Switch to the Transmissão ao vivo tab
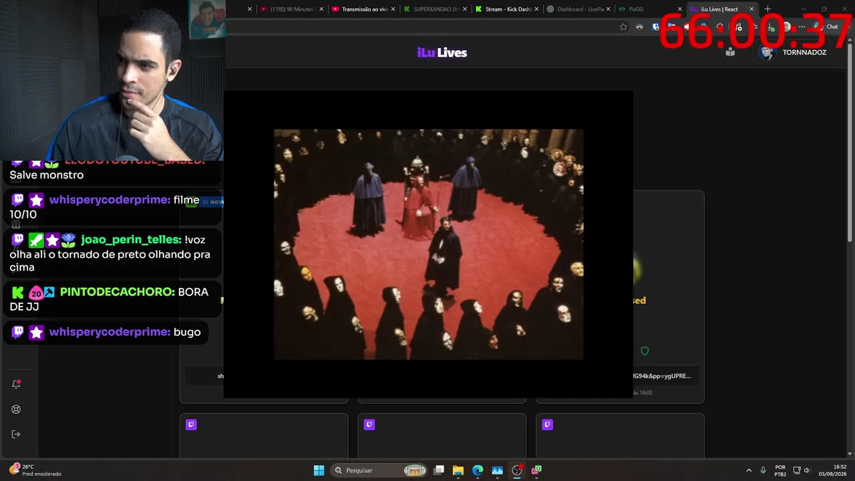855x481 pixels. coord(363,9)
